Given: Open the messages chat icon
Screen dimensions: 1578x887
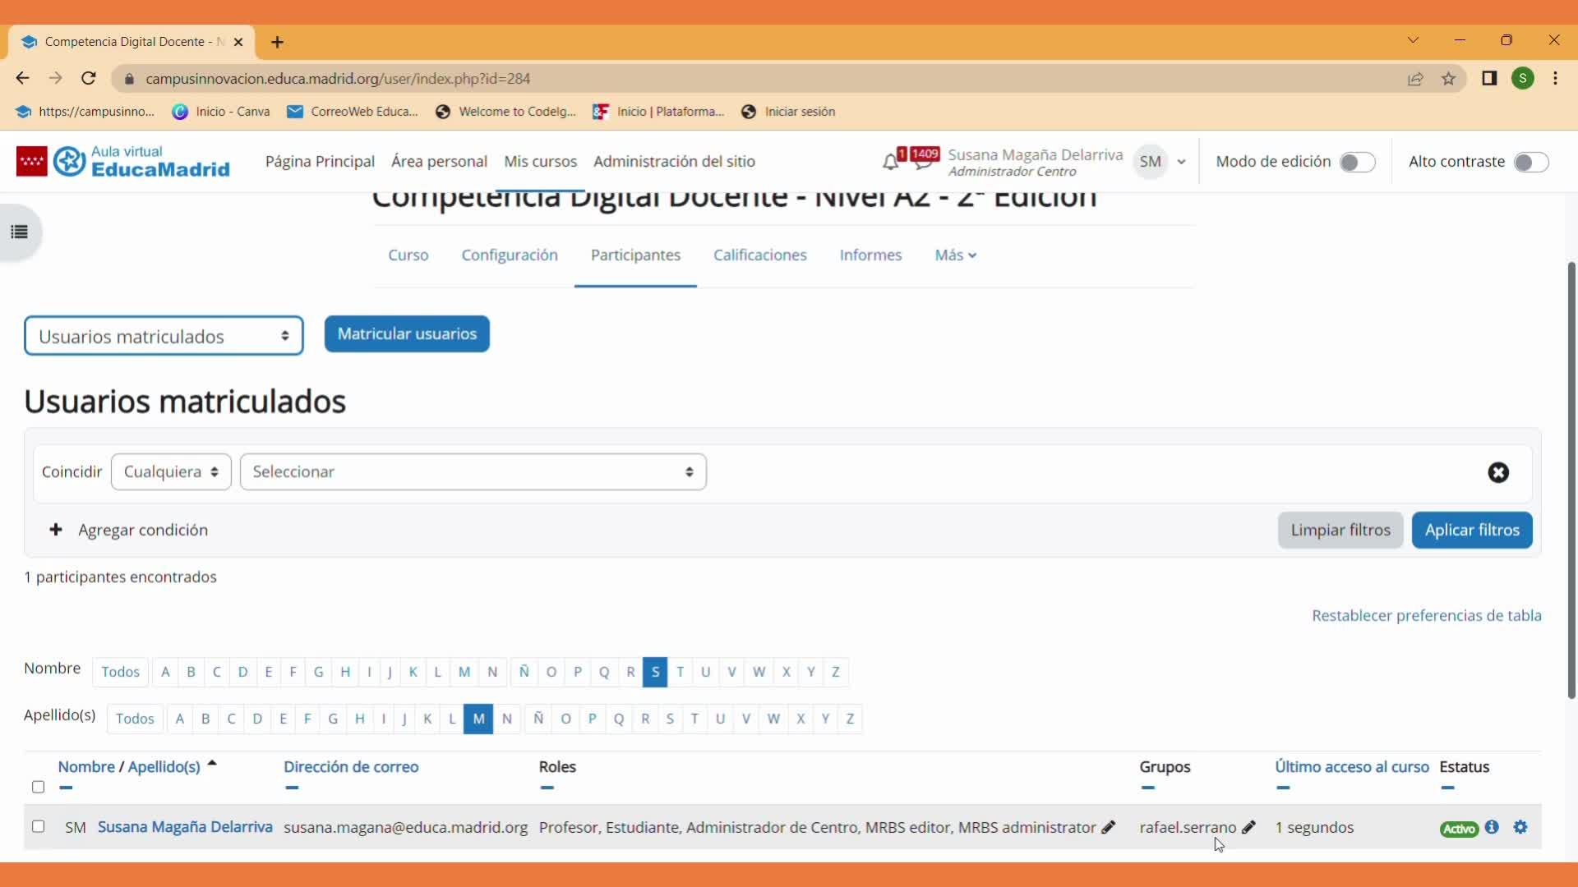Looking at the screenshot, I should pos(923,162).
